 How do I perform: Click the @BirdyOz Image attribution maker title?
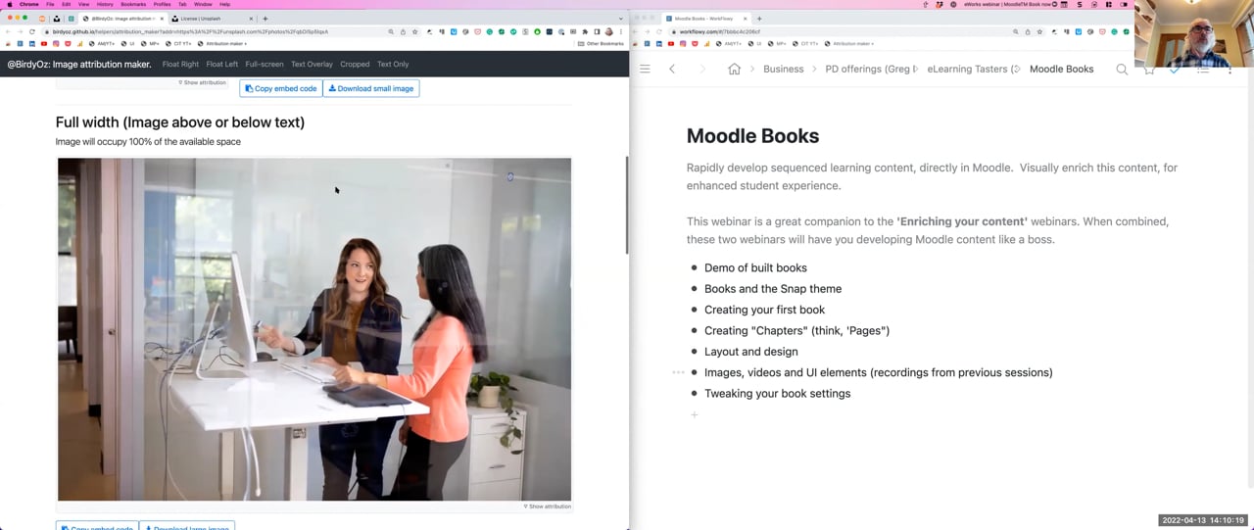pyautogui.click(x=79, y=65)
